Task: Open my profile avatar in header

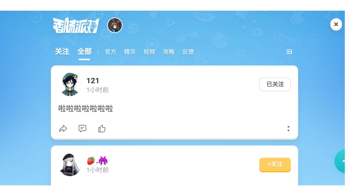Action: tap(115, 25)
